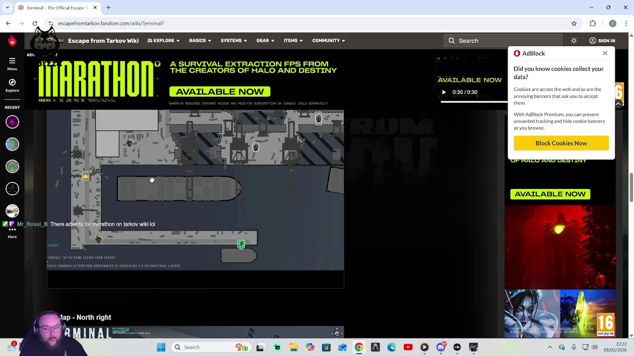The image size is (634, 356).
Task: Expand the COMMUNITY dropdown menu
Action: click(328, 41)
